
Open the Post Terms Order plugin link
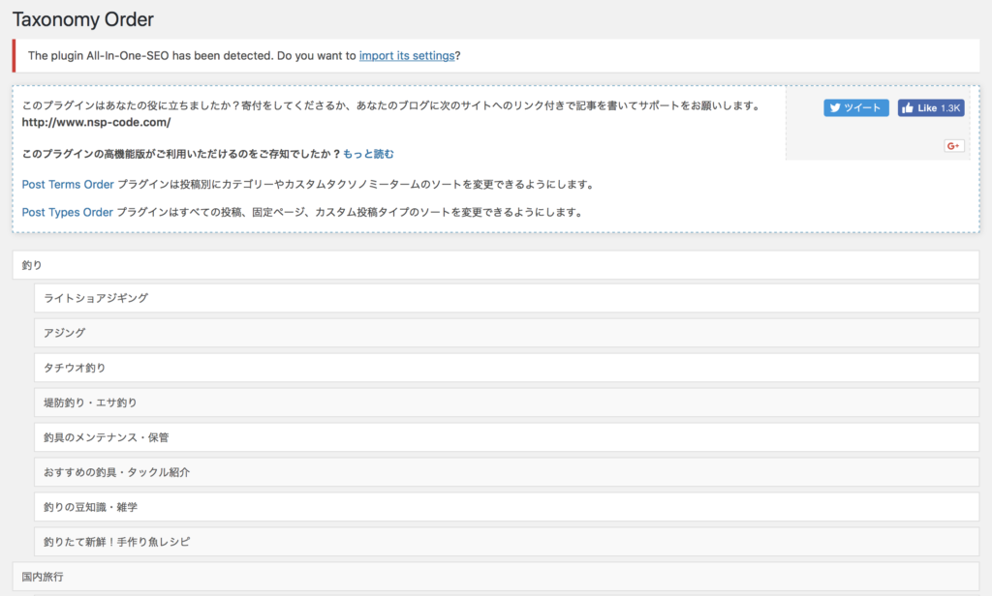click(x=68, y=184)
